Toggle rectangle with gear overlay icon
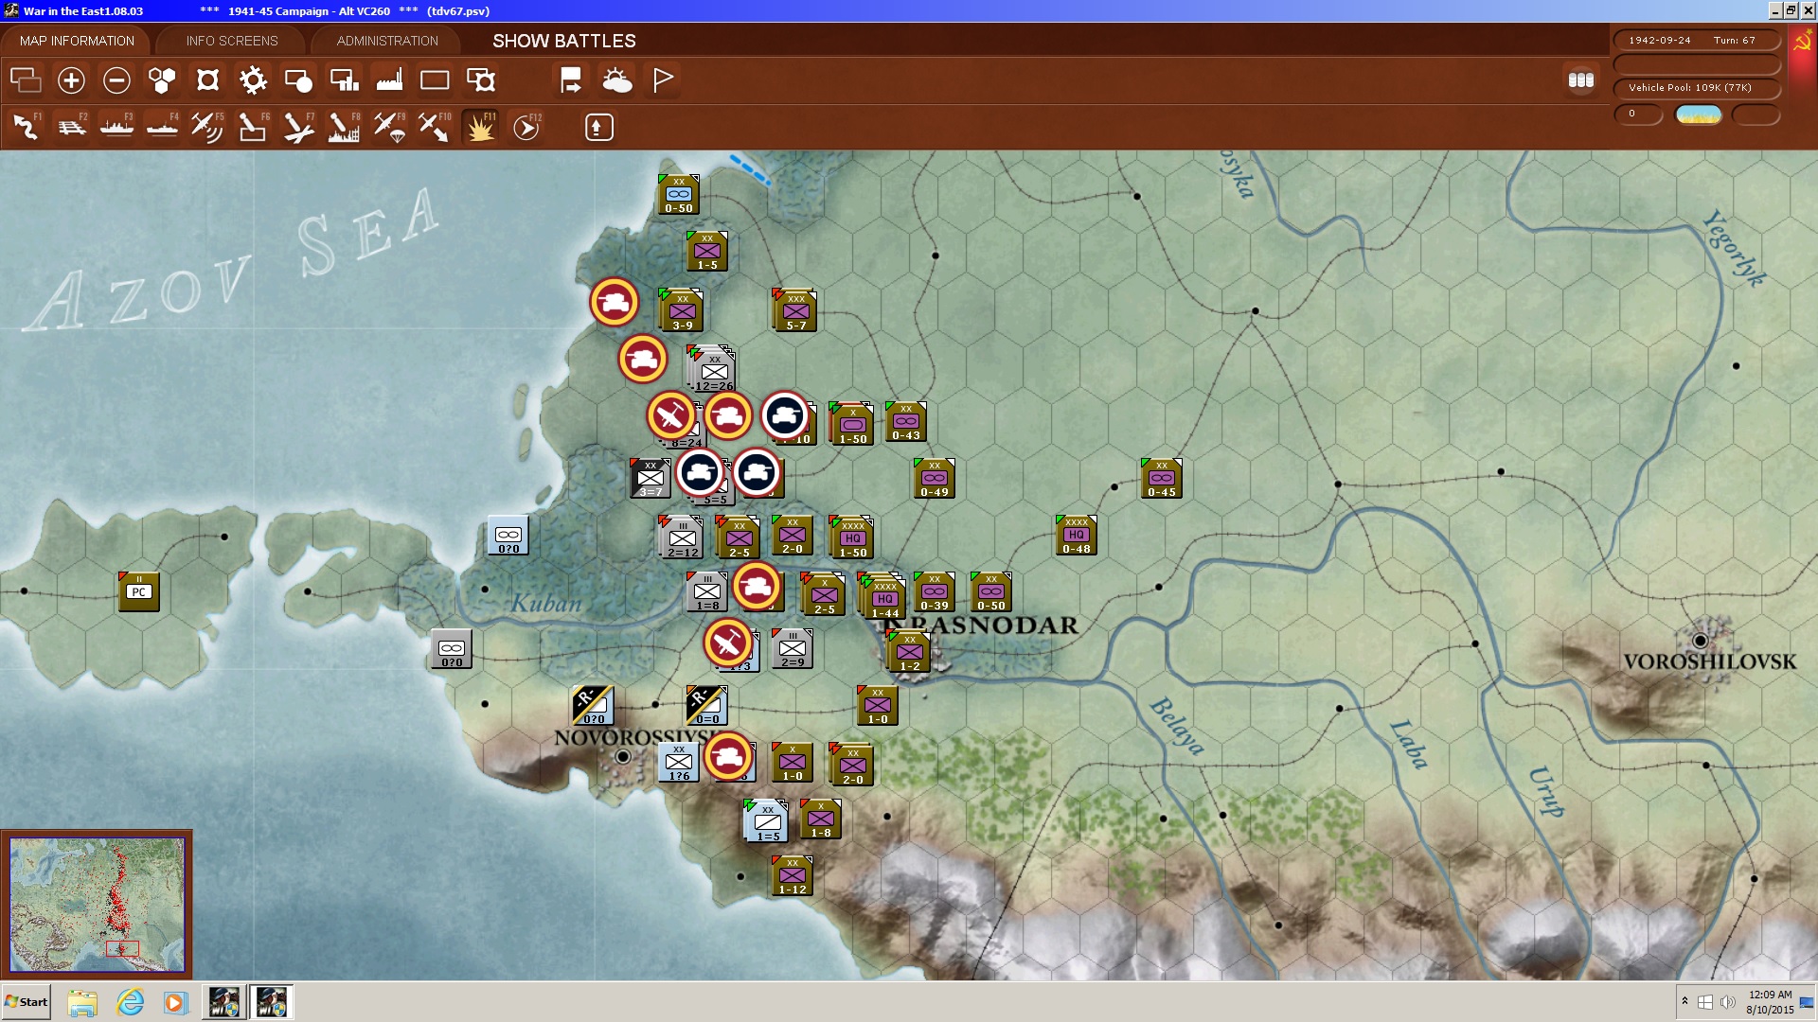The height and width of the screenshot is (1022, 1818). pos(481,80)
